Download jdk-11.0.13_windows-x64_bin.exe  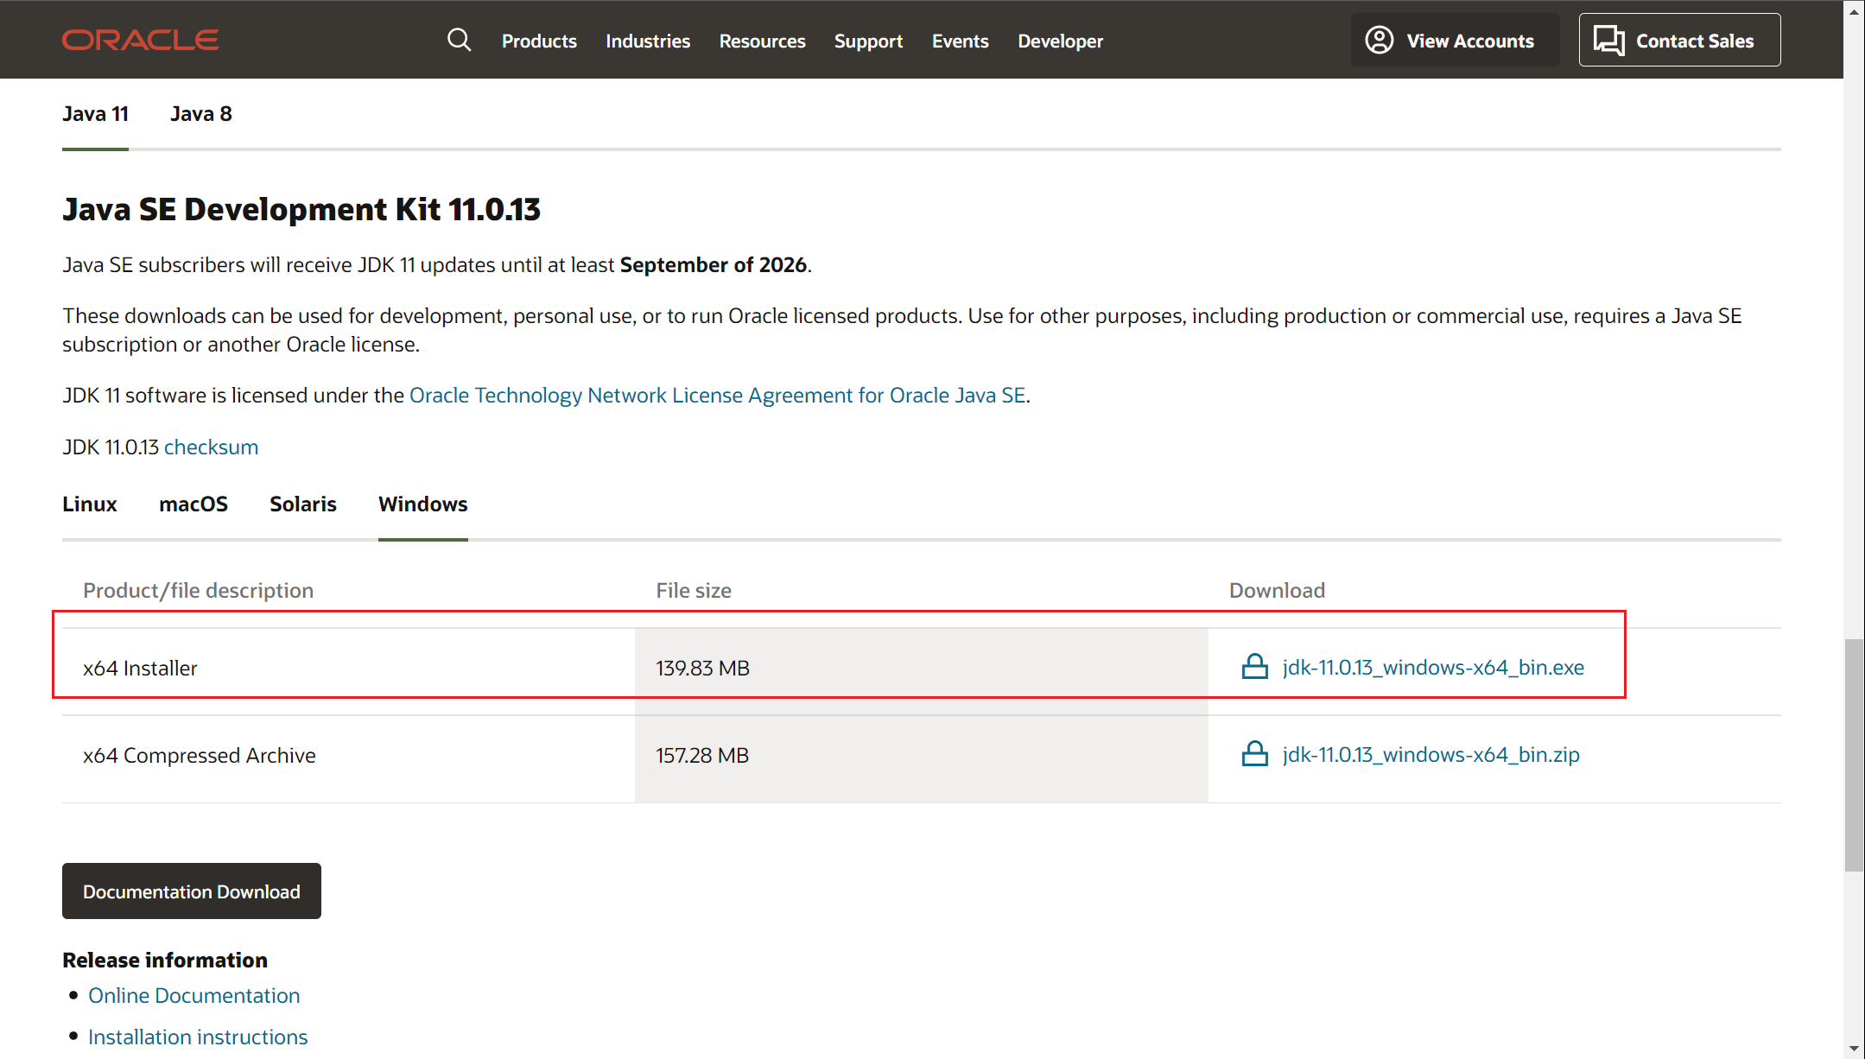[1432, 667]
